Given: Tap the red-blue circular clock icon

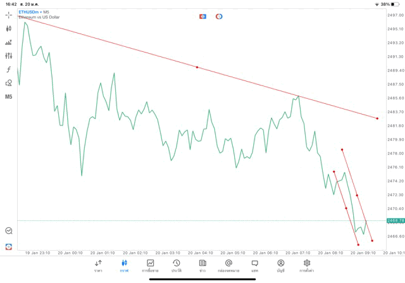Looking at the screenshot, I should click(x=219, y=16).
